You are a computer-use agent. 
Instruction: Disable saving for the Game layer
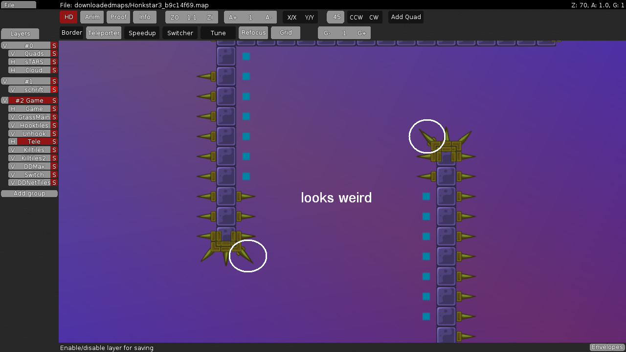[x=54, y=109]
